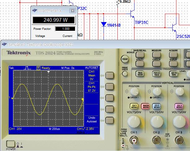Click the softkey beside CH1 Pk-Pk

pos(110,87)
